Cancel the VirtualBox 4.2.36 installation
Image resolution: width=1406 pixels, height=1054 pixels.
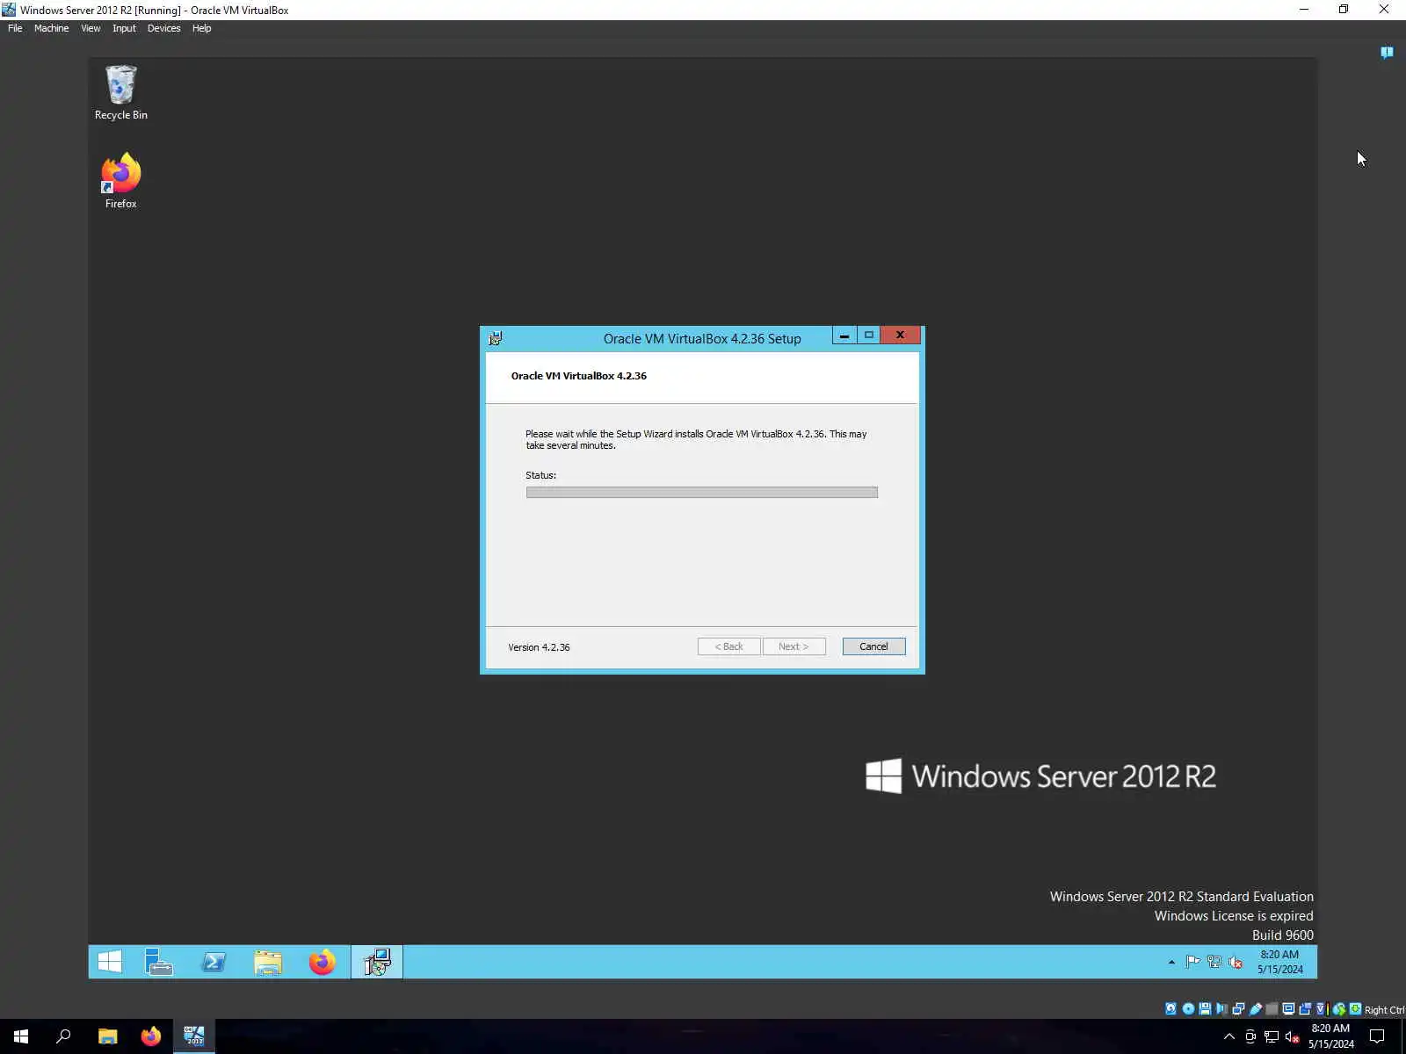pos(873,646)
